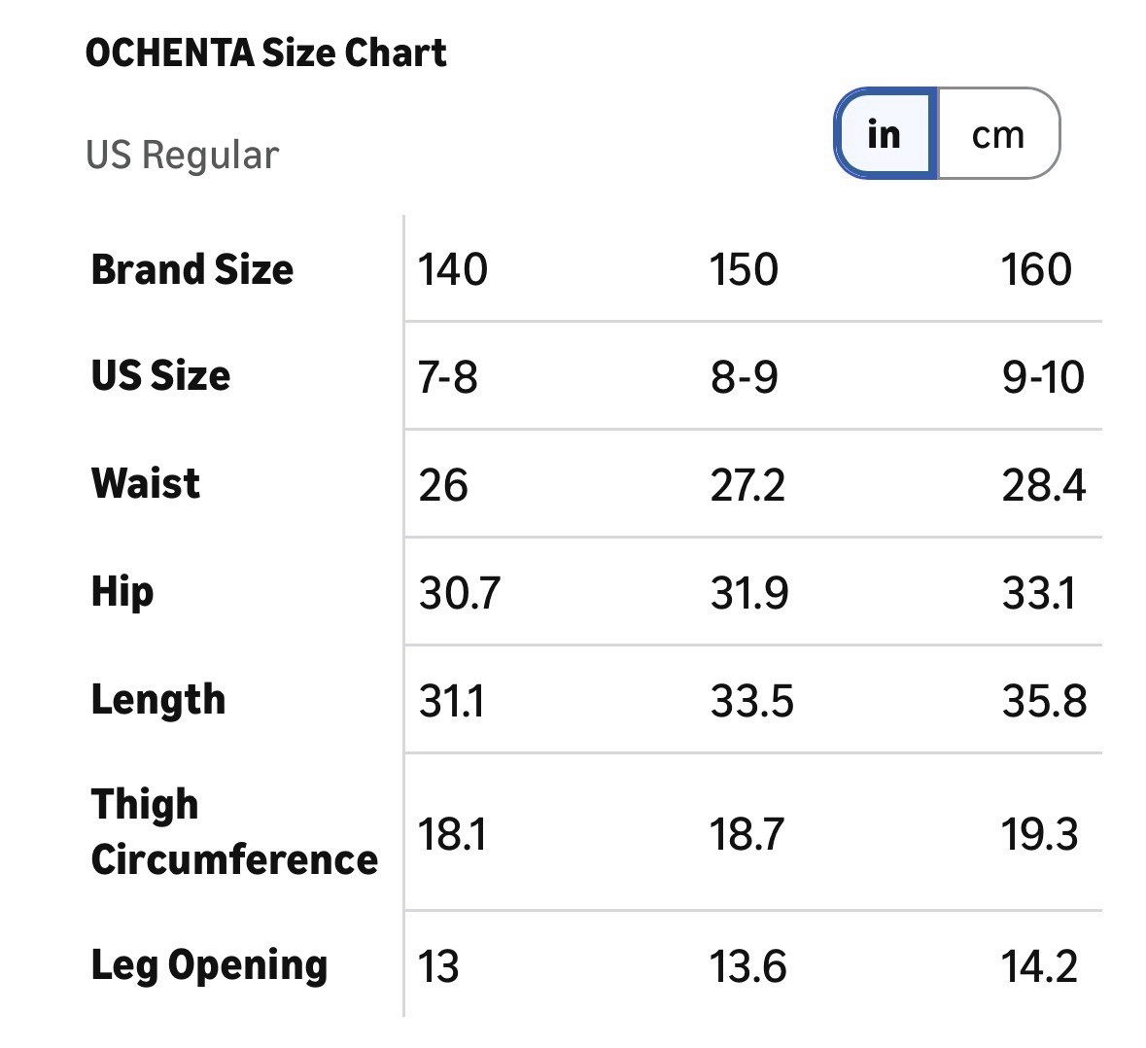Click length value 33.5
Screen dimensions: 1146x1048
[x=751, y=701]
